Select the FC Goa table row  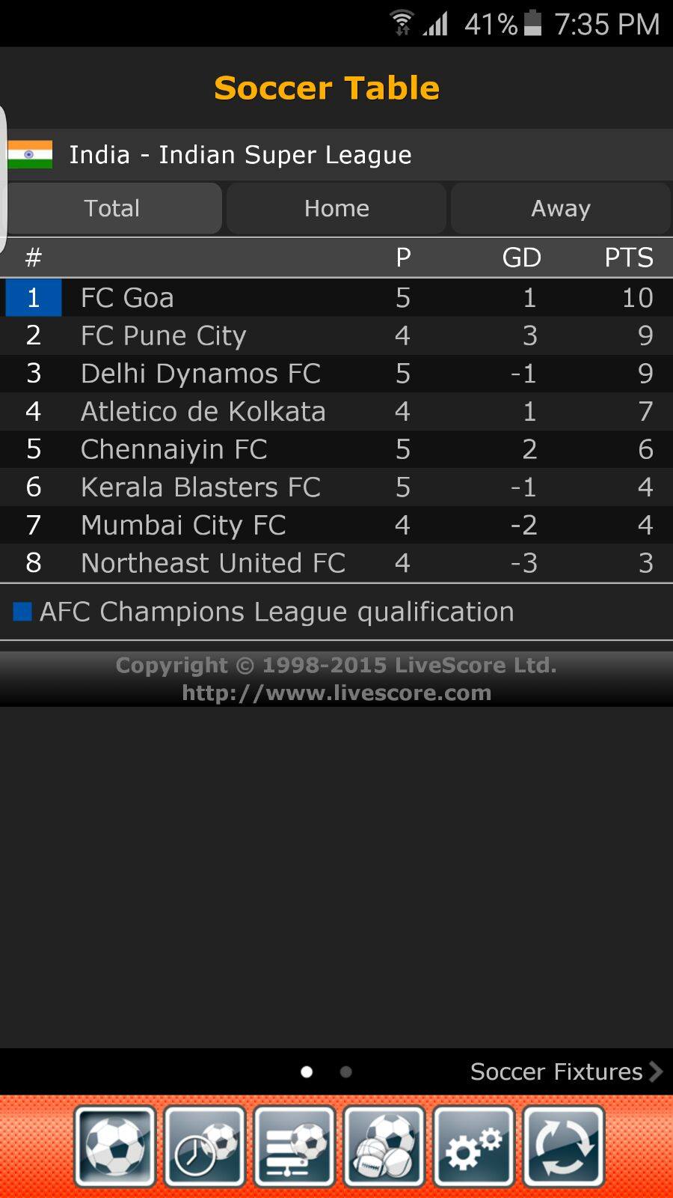tap(336, 297)
